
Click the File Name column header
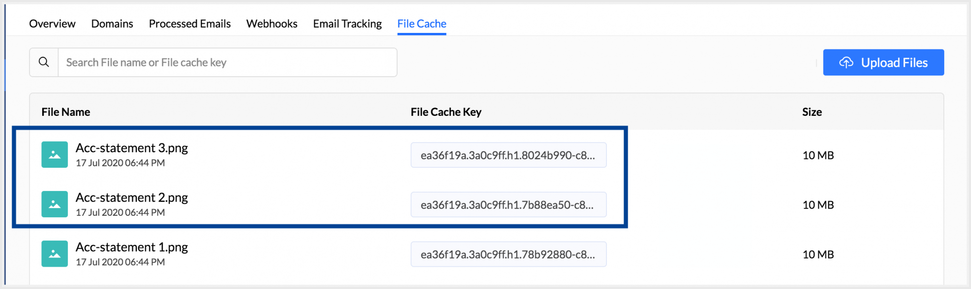pos(66,112)
